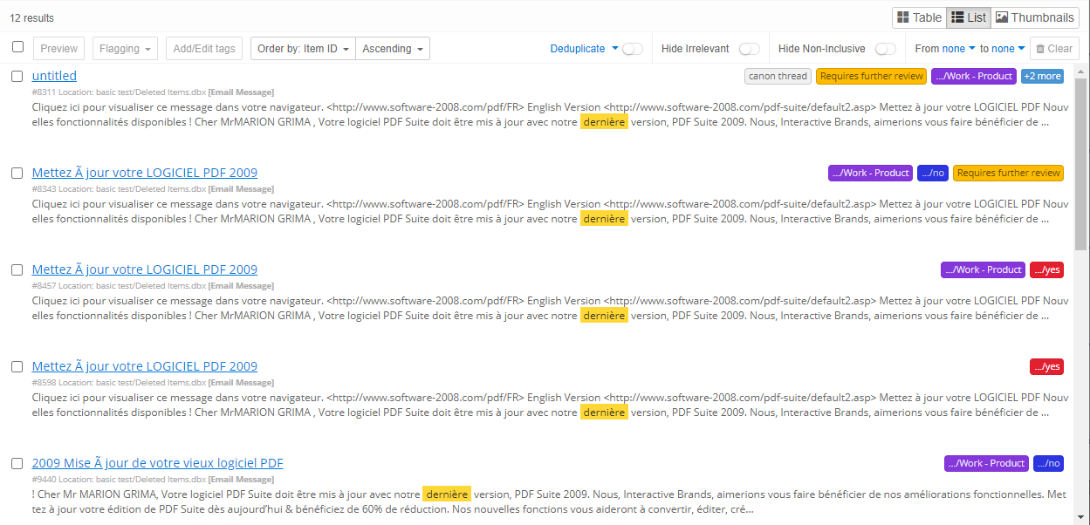This screenshot has height=525, width=1090.
Task: Open the Flagging dropdown
Action: 124,48
